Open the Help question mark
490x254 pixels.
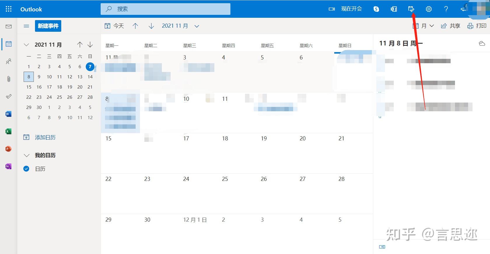point(446,9)
